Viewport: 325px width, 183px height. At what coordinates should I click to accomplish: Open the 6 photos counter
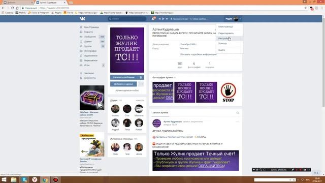click(x=194, y=65)
